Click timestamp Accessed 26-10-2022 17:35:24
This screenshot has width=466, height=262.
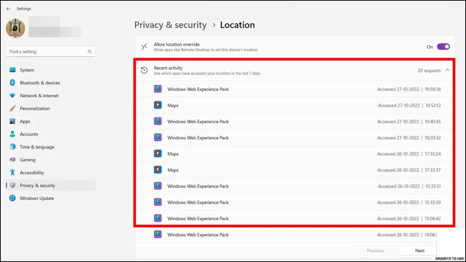coord(409,154)
